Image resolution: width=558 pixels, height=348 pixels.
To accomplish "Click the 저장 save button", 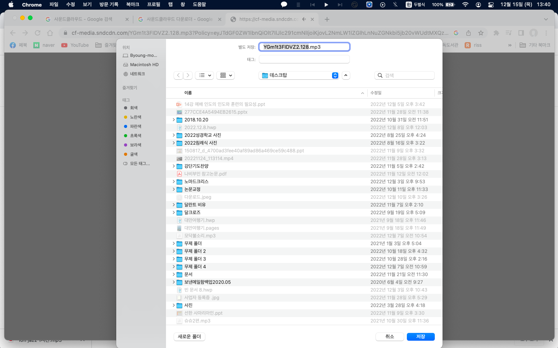I will click(420, 337).
